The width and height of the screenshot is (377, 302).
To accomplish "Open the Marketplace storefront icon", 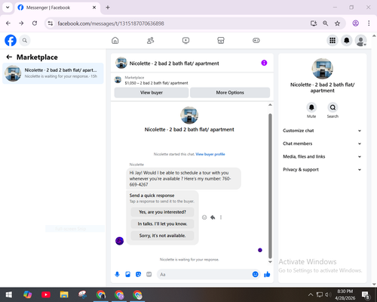I will (221, 40).
